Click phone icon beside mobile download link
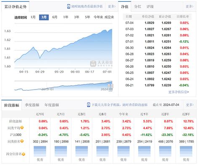Image resolution: width=199 pixels, height=166 pixels. pyautogui.click(x=89, y=105)
